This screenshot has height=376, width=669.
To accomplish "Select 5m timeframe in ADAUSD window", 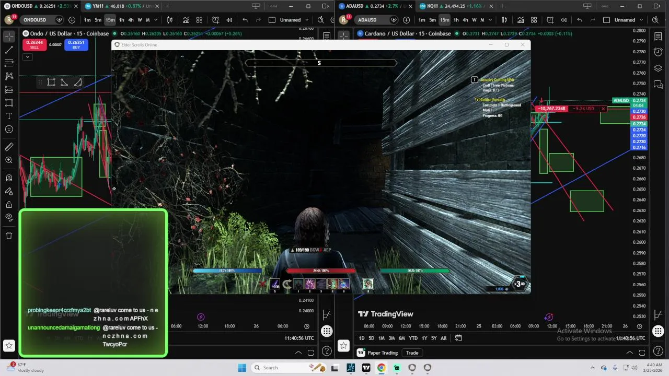I will click(432, 20).
